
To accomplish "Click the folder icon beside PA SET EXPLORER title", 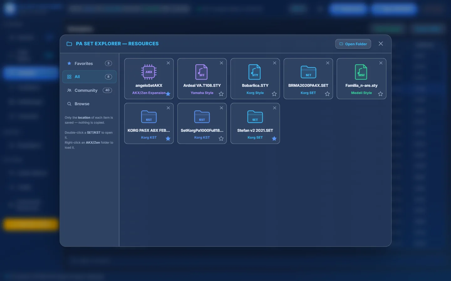I will pyautogui.click(x=69, y=44).
